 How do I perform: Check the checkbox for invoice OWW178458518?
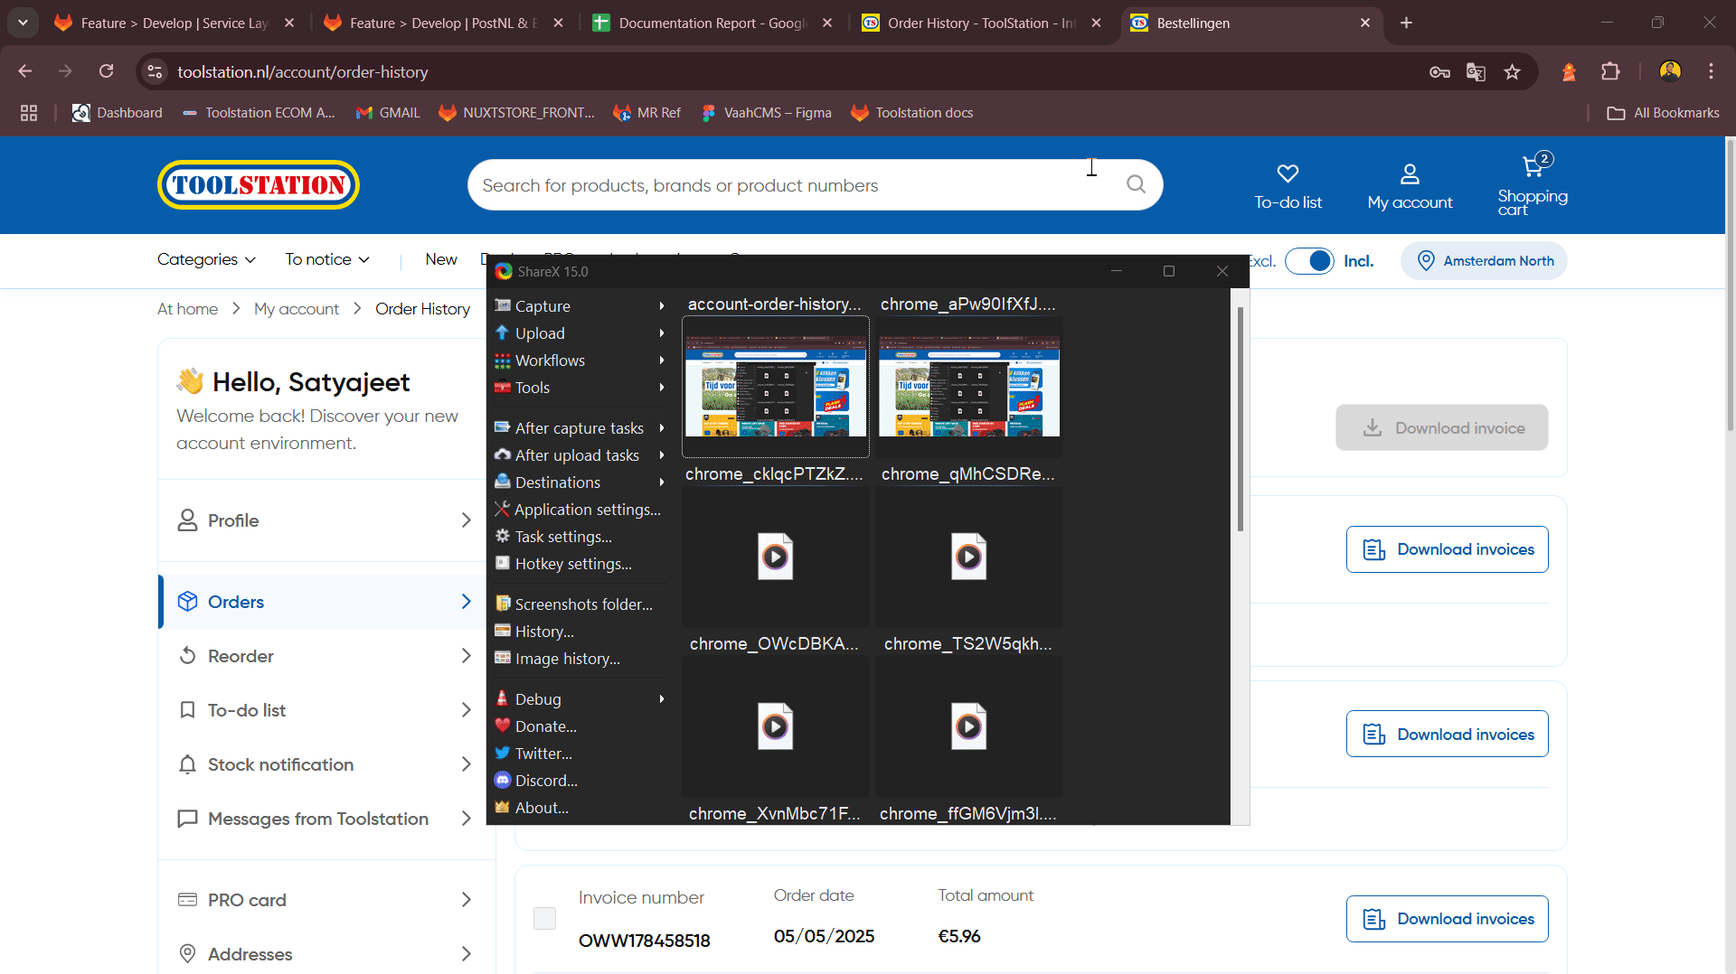coord(543,918)
